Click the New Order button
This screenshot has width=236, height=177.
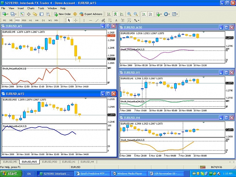(62, 14)
